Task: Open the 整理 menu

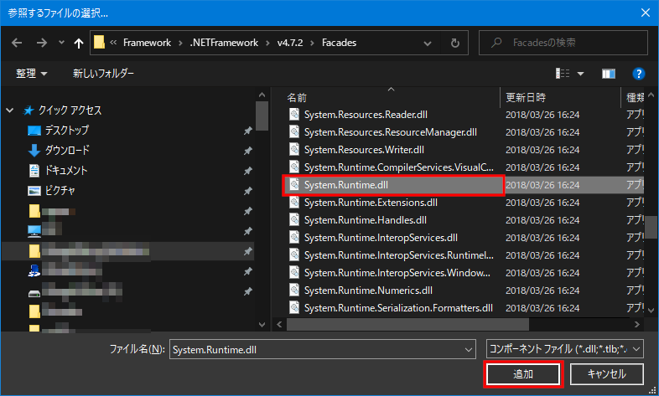Action: [31, 74]
